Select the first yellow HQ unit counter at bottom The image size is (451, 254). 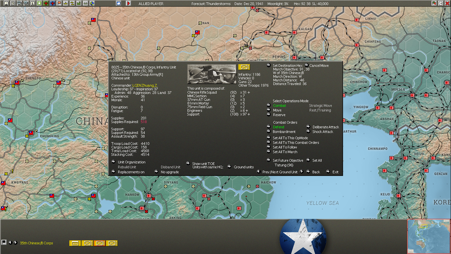75,243
